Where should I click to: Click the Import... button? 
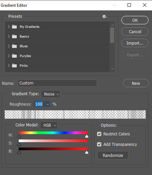coord(135,43)
